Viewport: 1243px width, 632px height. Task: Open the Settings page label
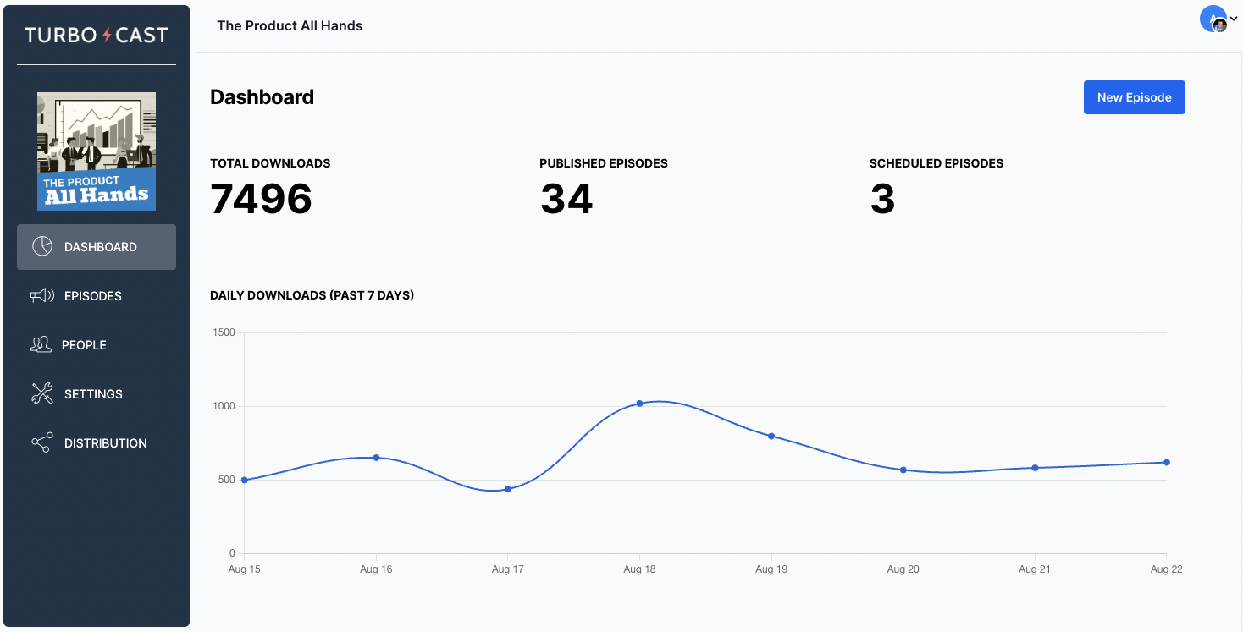[93, 394]
